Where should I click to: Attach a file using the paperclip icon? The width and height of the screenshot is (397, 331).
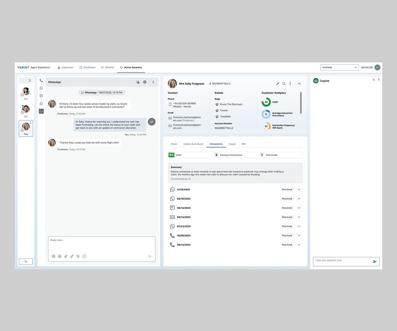66,256
